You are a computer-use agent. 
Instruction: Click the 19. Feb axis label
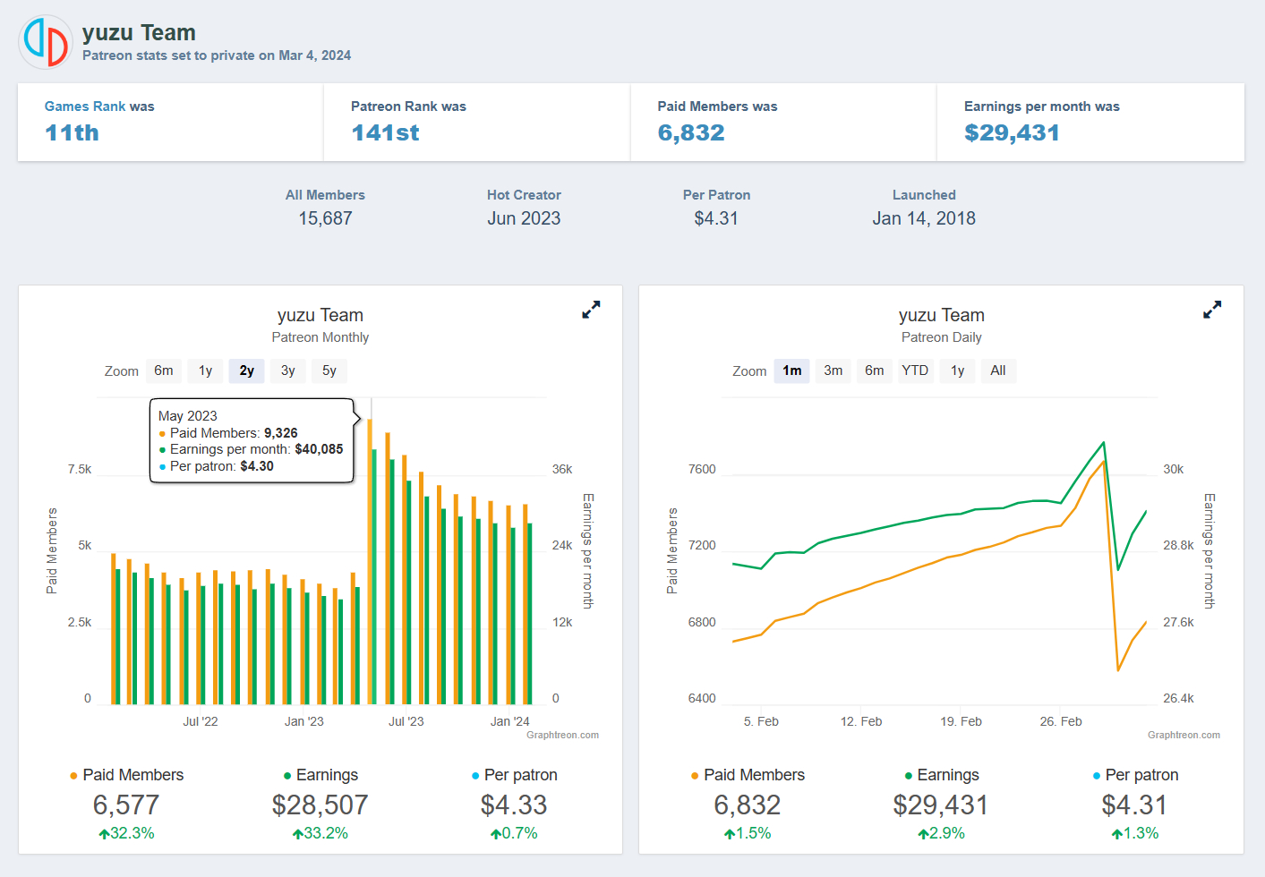pyautogui.click(x=962, y=721)
